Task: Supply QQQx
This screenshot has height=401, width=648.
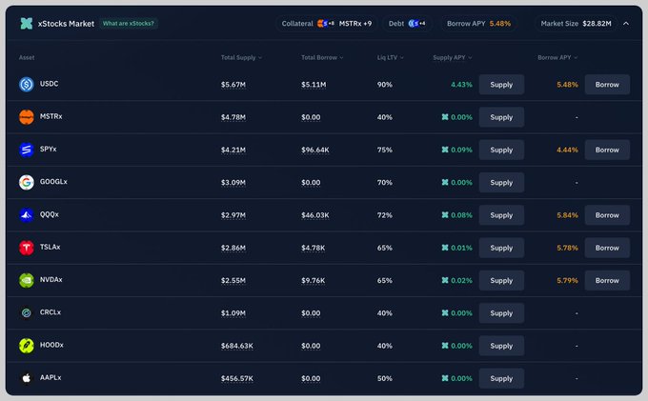Action: click(501, 214)
